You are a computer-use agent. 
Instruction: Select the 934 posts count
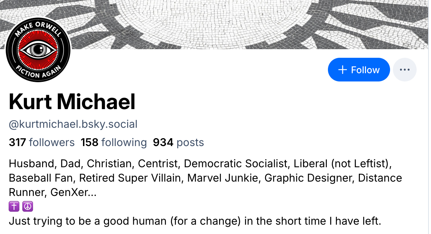pyautogui.click(x=179, y=142)
